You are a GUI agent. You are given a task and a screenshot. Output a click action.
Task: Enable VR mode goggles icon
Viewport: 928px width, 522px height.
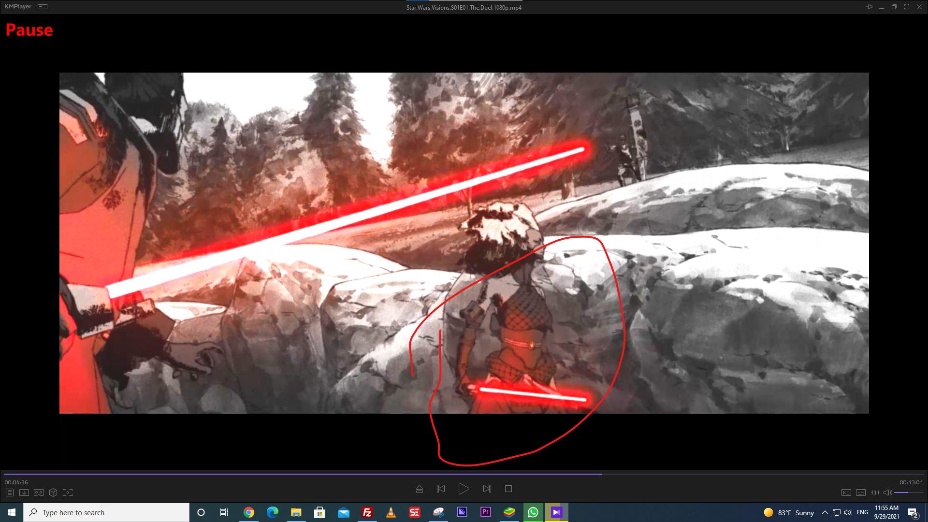pos(39,493)
